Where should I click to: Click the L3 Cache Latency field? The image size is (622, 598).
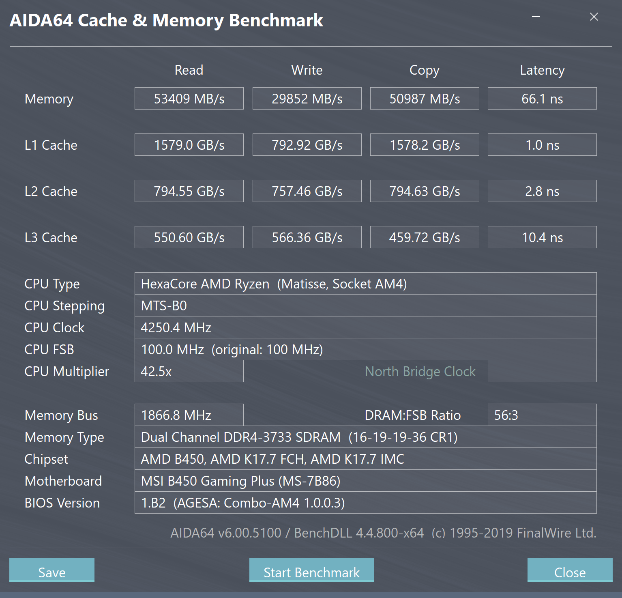pos(542,237)
